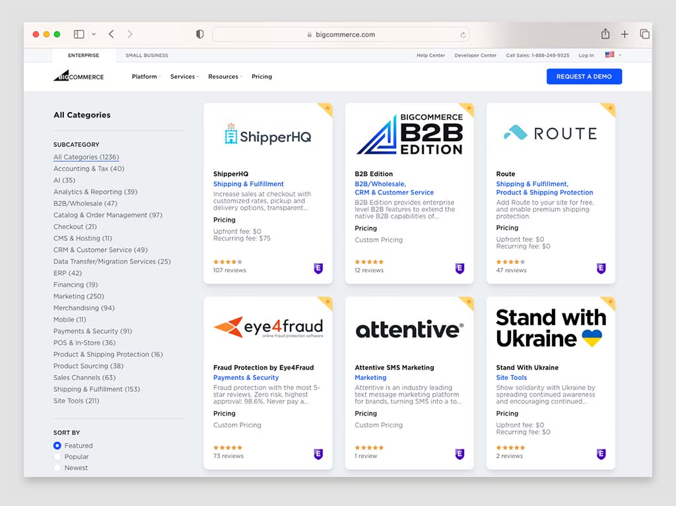Viewport: 676px width, 506px height.
Task: Click Eye4Fraud's Payments & Security link
Action: click(x=246, y=377)
